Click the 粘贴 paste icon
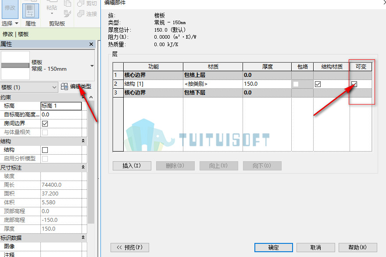 pos(52,8)
